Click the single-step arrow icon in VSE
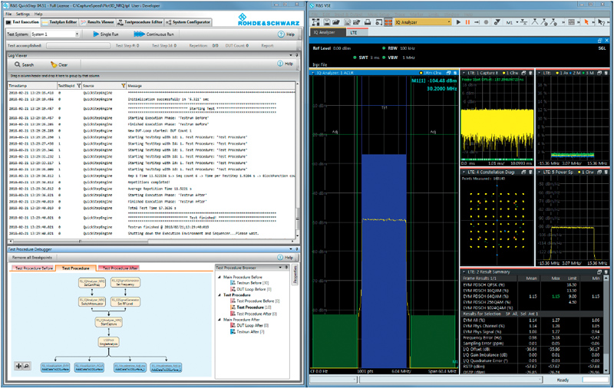614x388 pixels. [477, 22]
